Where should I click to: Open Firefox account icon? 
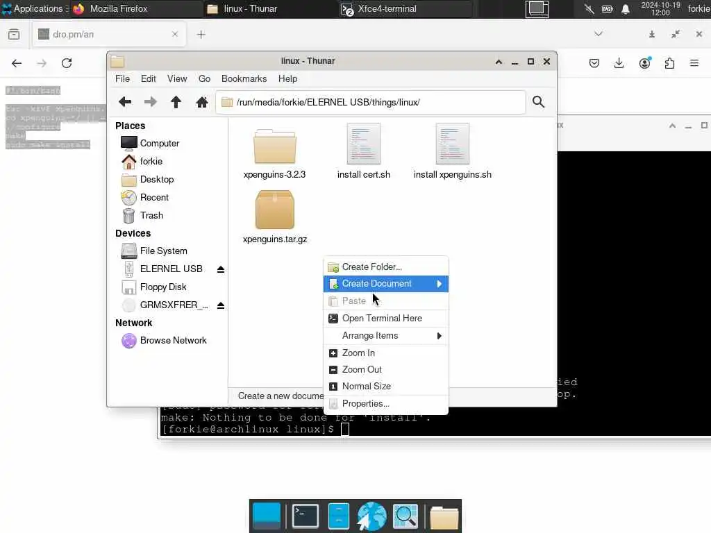645,63
